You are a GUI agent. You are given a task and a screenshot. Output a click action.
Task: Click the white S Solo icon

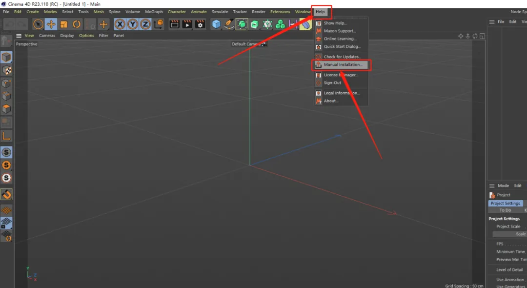click(6, 178)
